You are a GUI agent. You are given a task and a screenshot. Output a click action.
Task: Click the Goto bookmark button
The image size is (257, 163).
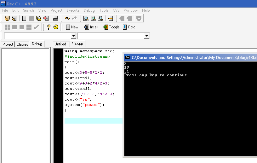click(129, 27)
